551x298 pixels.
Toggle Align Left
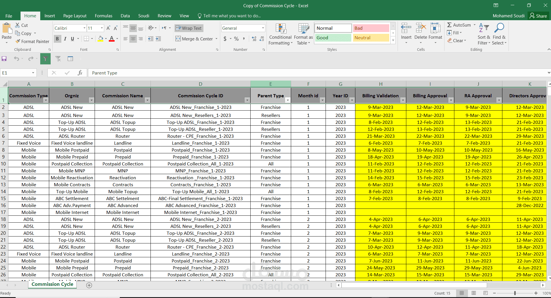[126, 39]
